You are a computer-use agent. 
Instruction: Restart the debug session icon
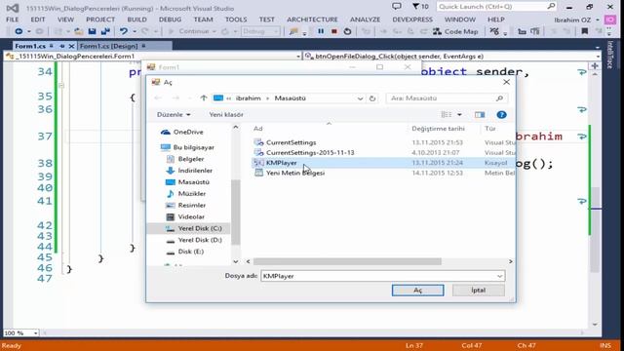(x=347, y=31)
